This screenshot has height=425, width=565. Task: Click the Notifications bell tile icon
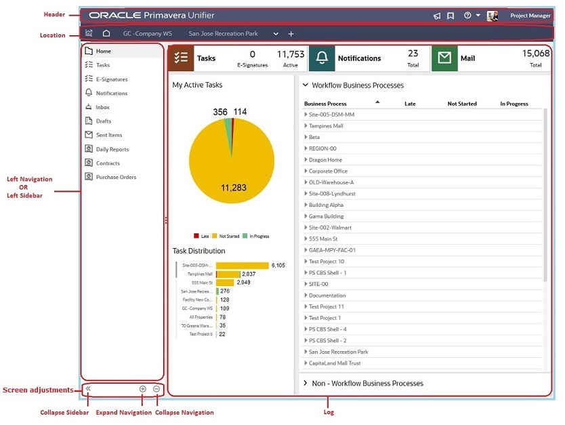click(x=322, y=58)
